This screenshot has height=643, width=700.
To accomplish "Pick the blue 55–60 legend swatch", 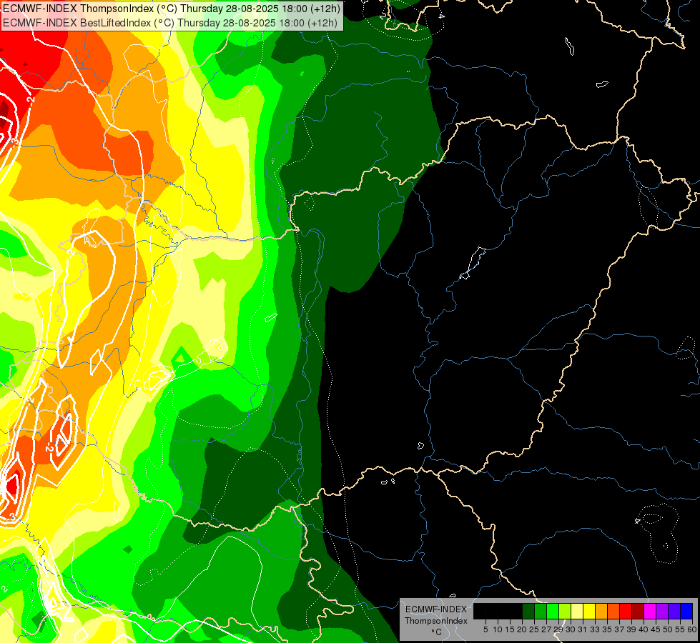I will [686, 611].
